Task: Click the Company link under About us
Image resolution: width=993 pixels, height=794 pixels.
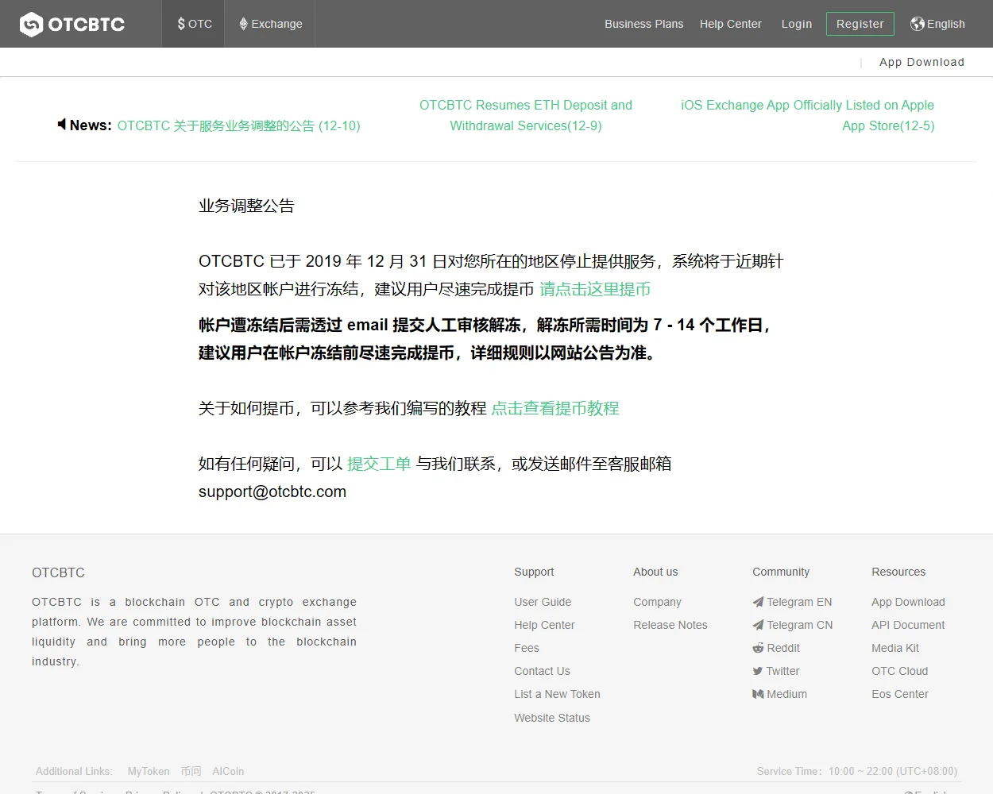Action: coord(657,602)
